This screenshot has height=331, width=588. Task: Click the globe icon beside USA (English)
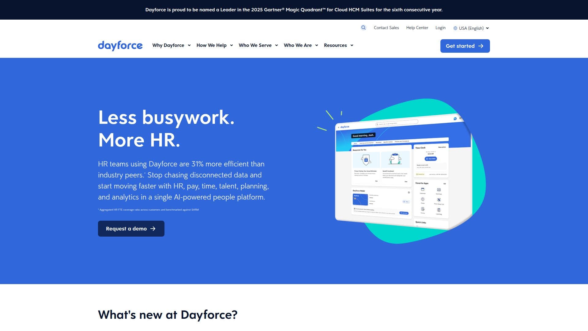[x=455, y=28]
